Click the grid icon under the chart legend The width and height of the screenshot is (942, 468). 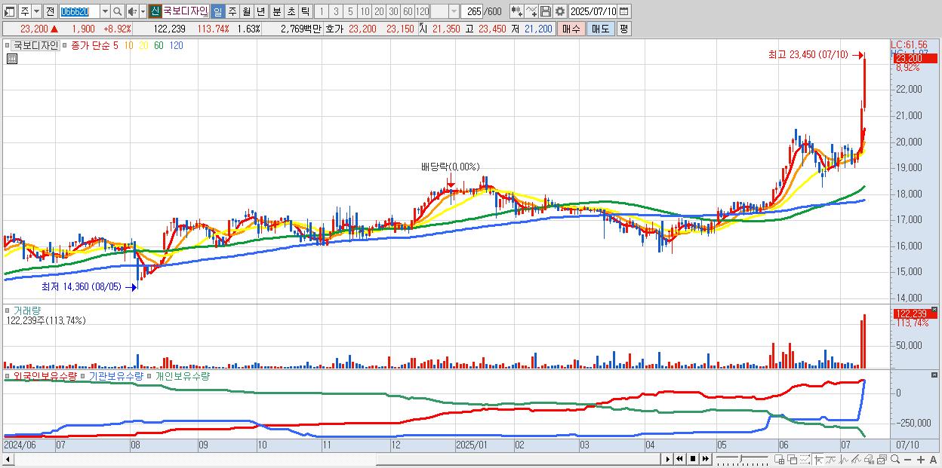coord(11,57)
